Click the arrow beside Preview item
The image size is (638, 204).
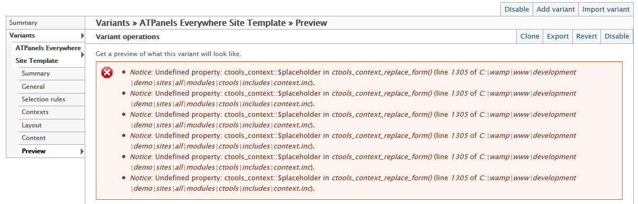(82, 151)
